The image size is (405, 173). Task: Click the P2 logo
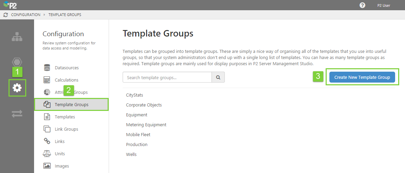pos(10,5)
